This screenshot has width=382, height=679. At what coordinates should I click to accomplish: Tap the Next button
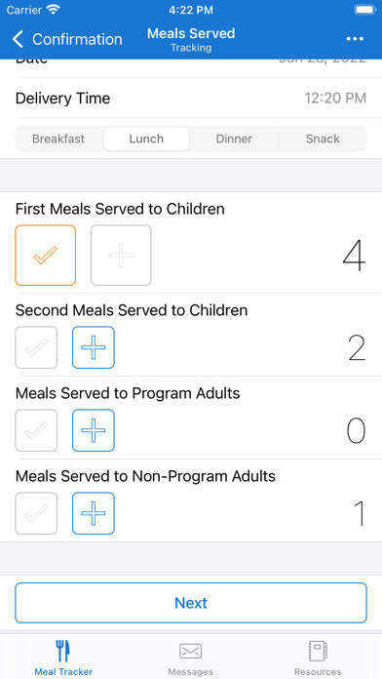[x=191, y=603]
